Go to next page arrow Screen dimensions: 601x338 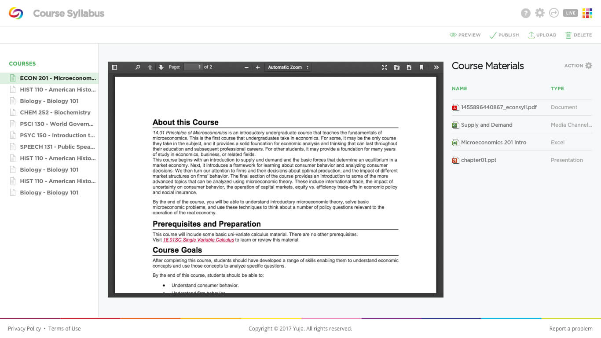point(161,67)
